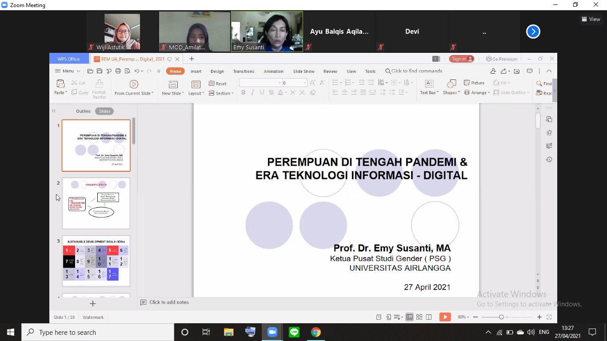Open the Zoom app in the taskbar
Viewport: 607px width, 341px height.
pyautogui.click(x=272, y=332)
